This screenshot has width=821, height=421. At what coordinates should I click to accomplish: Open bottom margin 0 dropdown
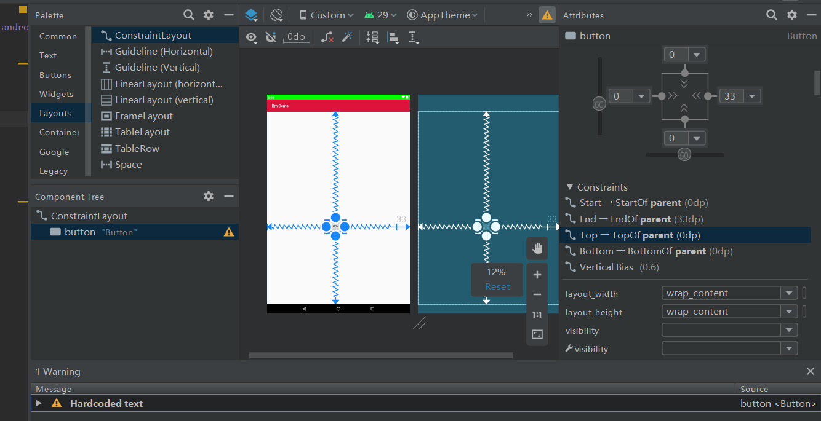tap(697, 138)
